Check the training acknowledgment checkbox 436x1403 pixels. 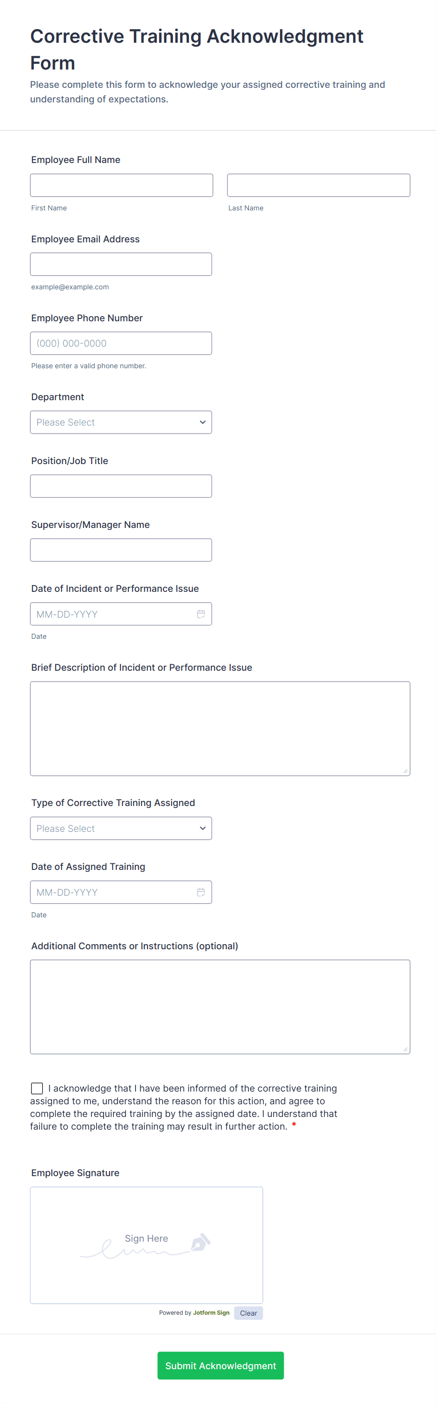(x=37, y=1088)
